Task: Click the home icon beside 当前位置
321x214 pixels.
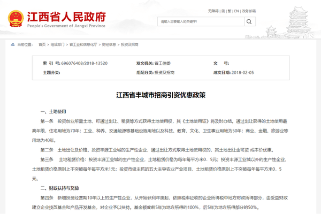Action: (13, 44)
